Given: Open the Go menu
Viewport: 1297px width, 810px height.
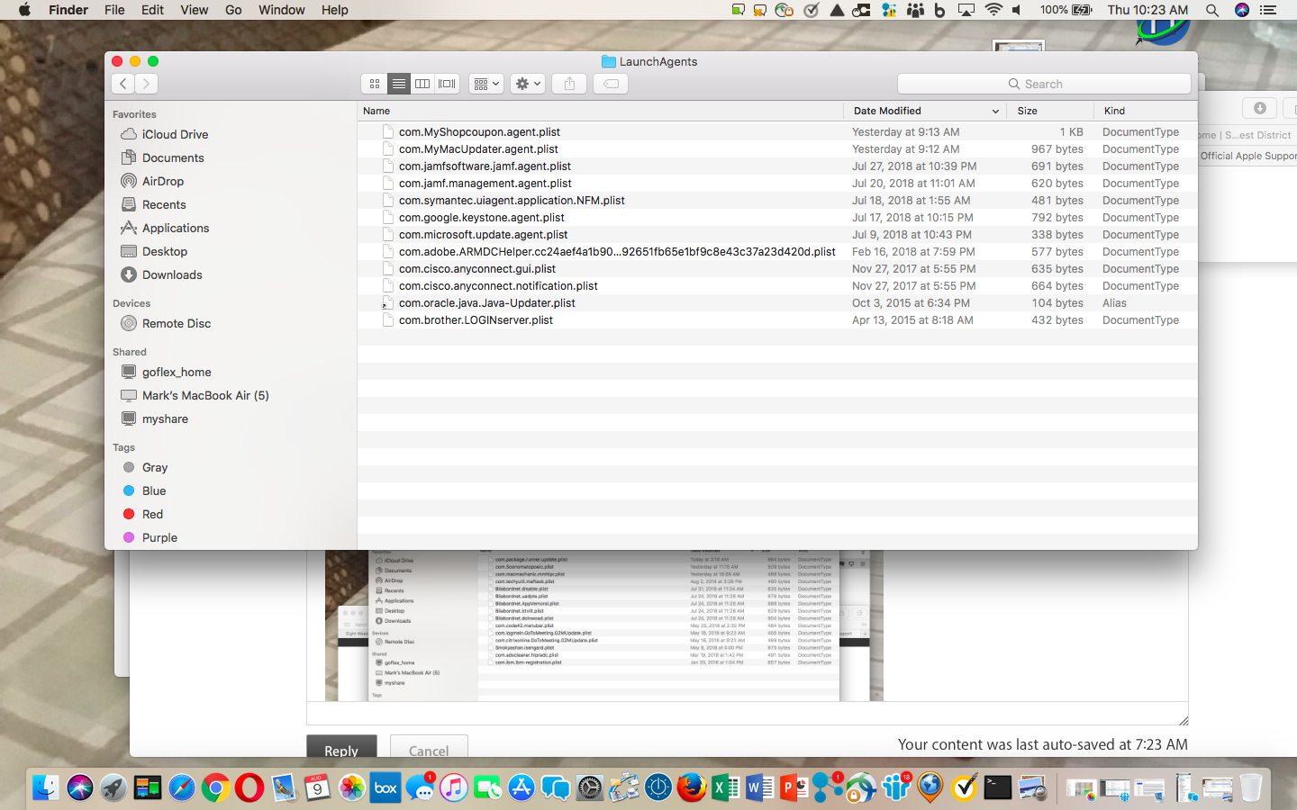Looking at the screenshot, I should point(233,10).
